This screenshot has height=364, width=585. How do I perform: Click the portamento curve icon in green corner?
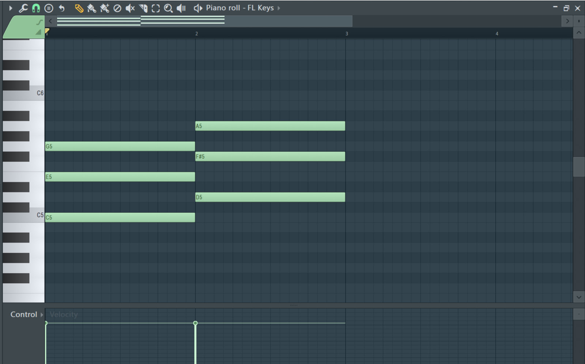pyautogui.click(x=39, y=23)
